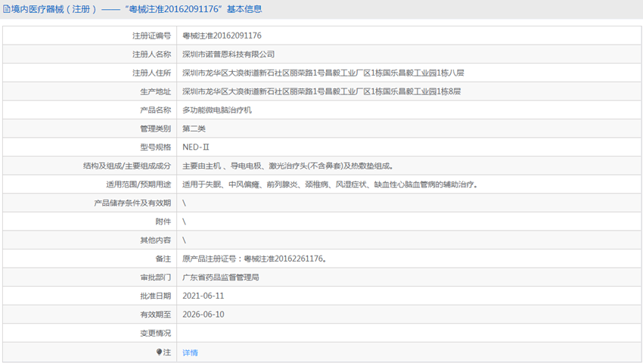Click the 有效期至 row label
The width and height of the screenshot is (643, 363).
coord(155,314)
